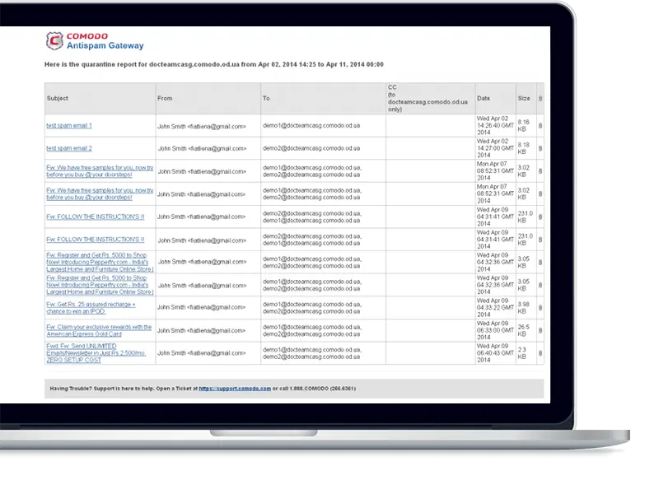This screenshot has width=645, height=494.
Task: Click the Subject column header
Action: 58,98
